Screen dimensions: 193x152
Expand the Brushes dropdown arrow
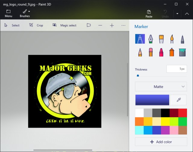click(x=29, y=11)
